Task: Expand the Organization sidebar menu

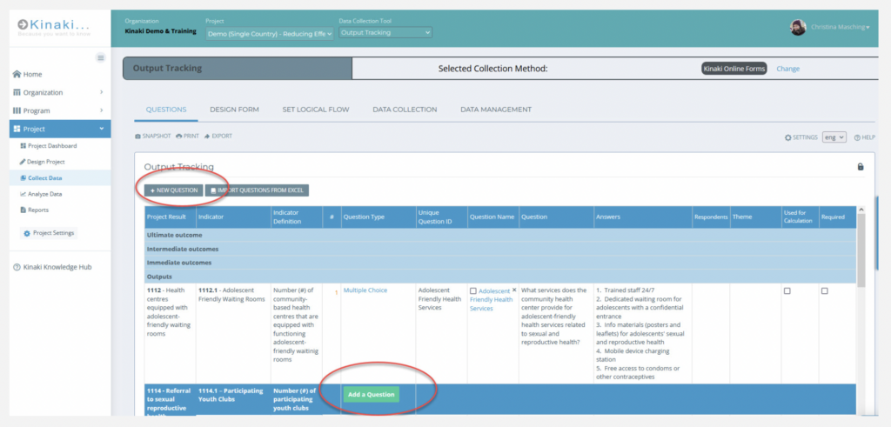Action: tap(60, 92)
